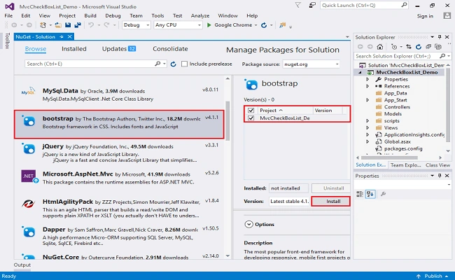Click the notifications flag icon in title bar

coord(298,5)
